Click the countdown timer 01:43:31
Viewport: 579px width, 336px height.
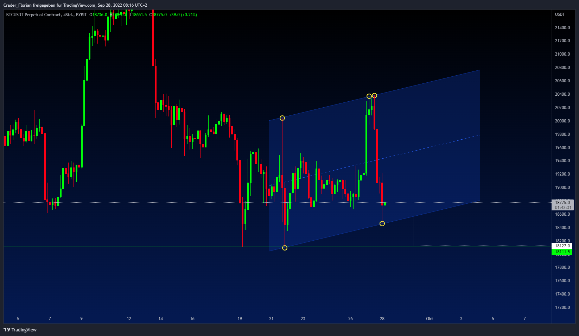click(562, 208)
